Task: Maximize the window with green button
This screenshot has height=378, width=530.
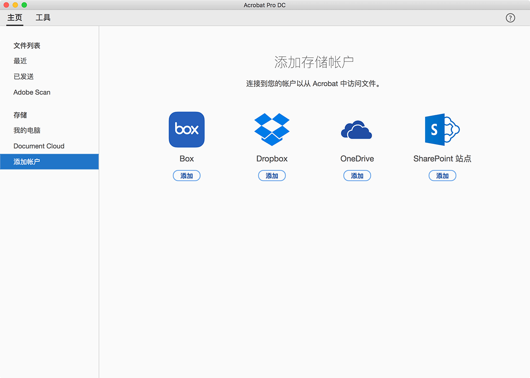Action: [24, 5]
